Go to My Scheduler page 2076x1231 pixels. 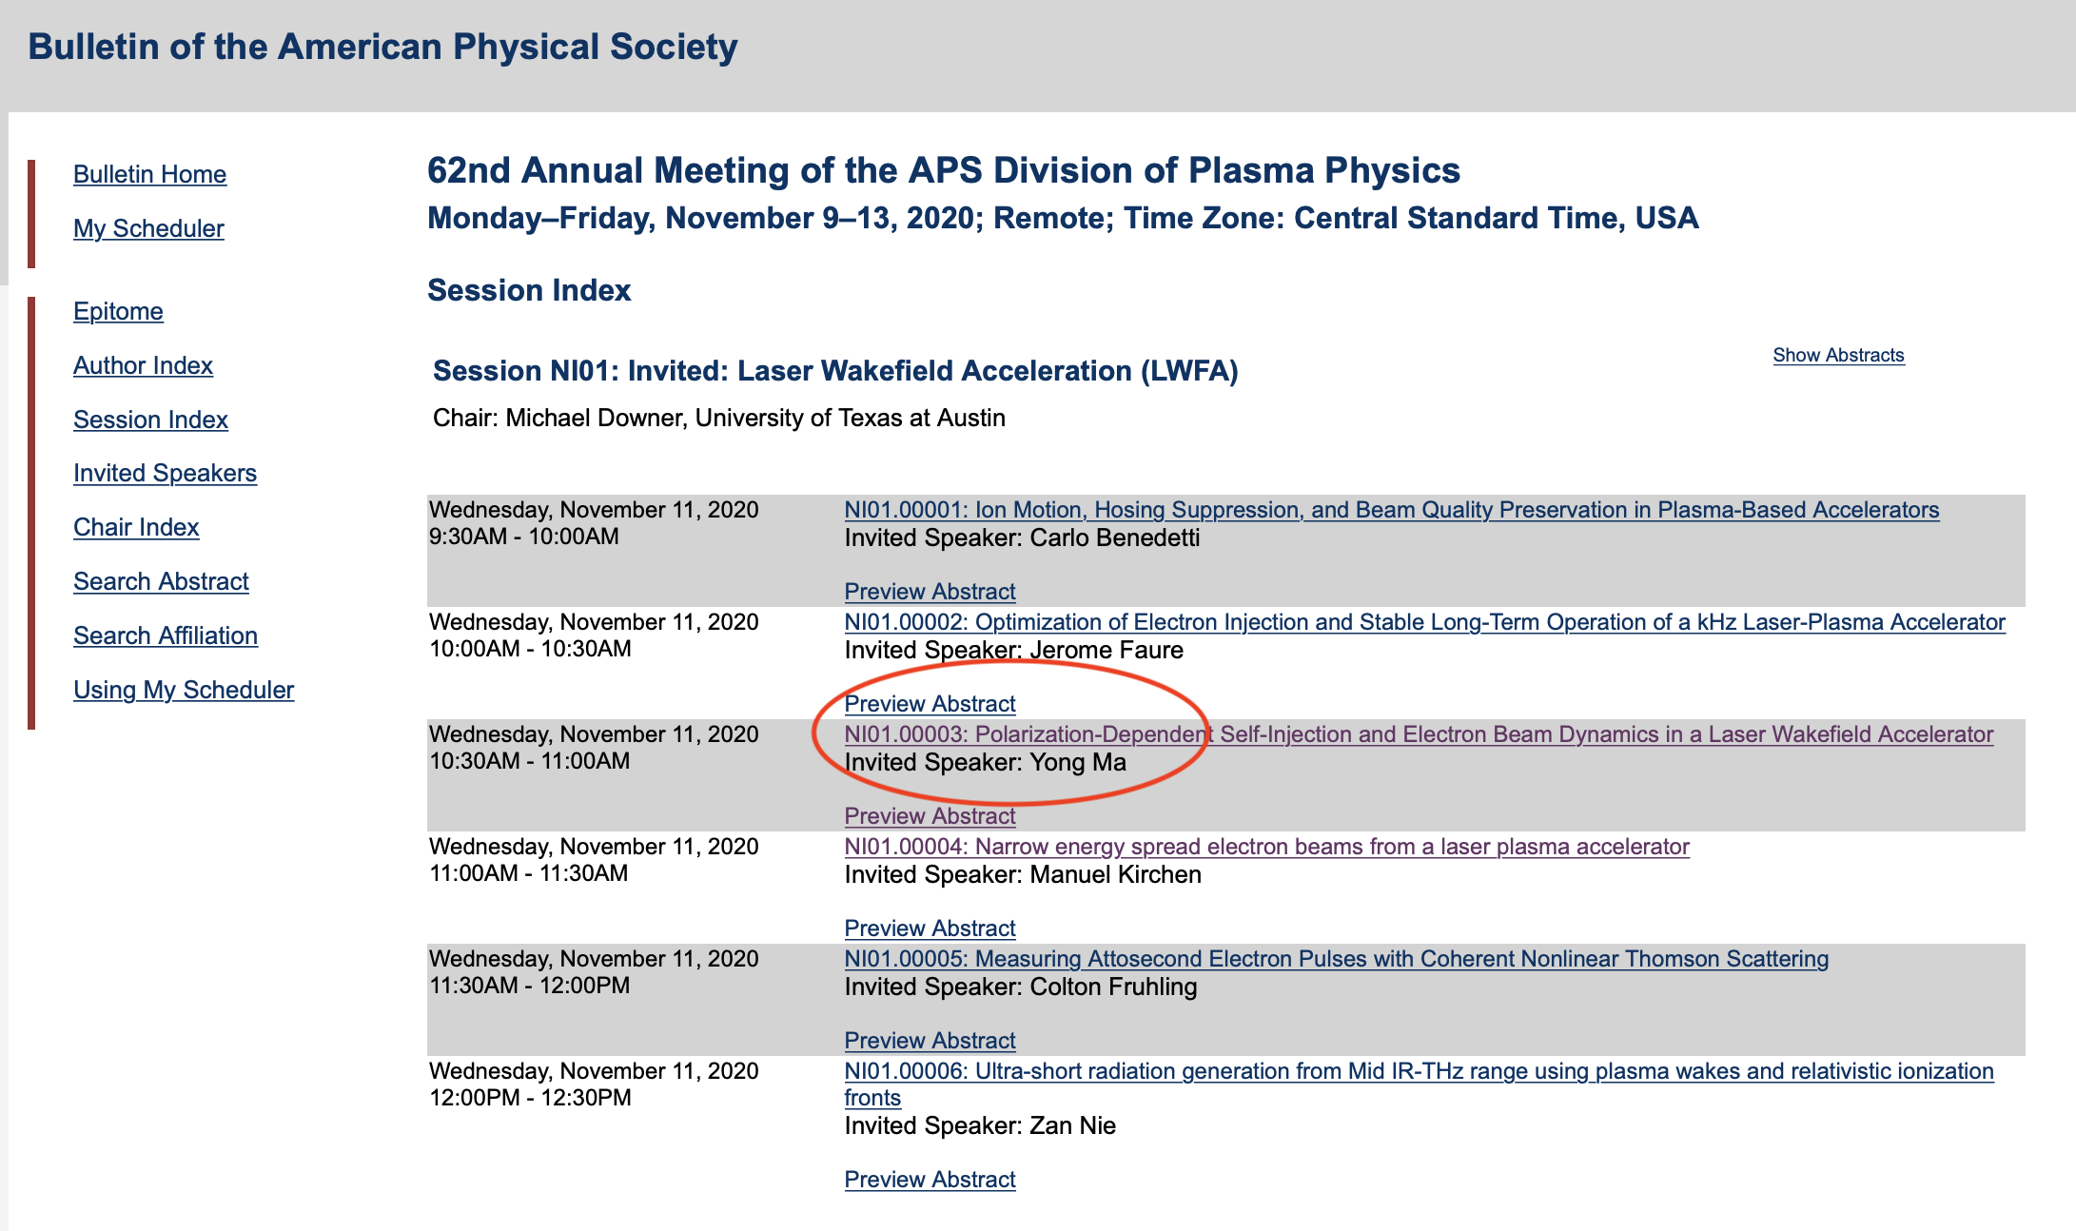(x=148, y=228)
